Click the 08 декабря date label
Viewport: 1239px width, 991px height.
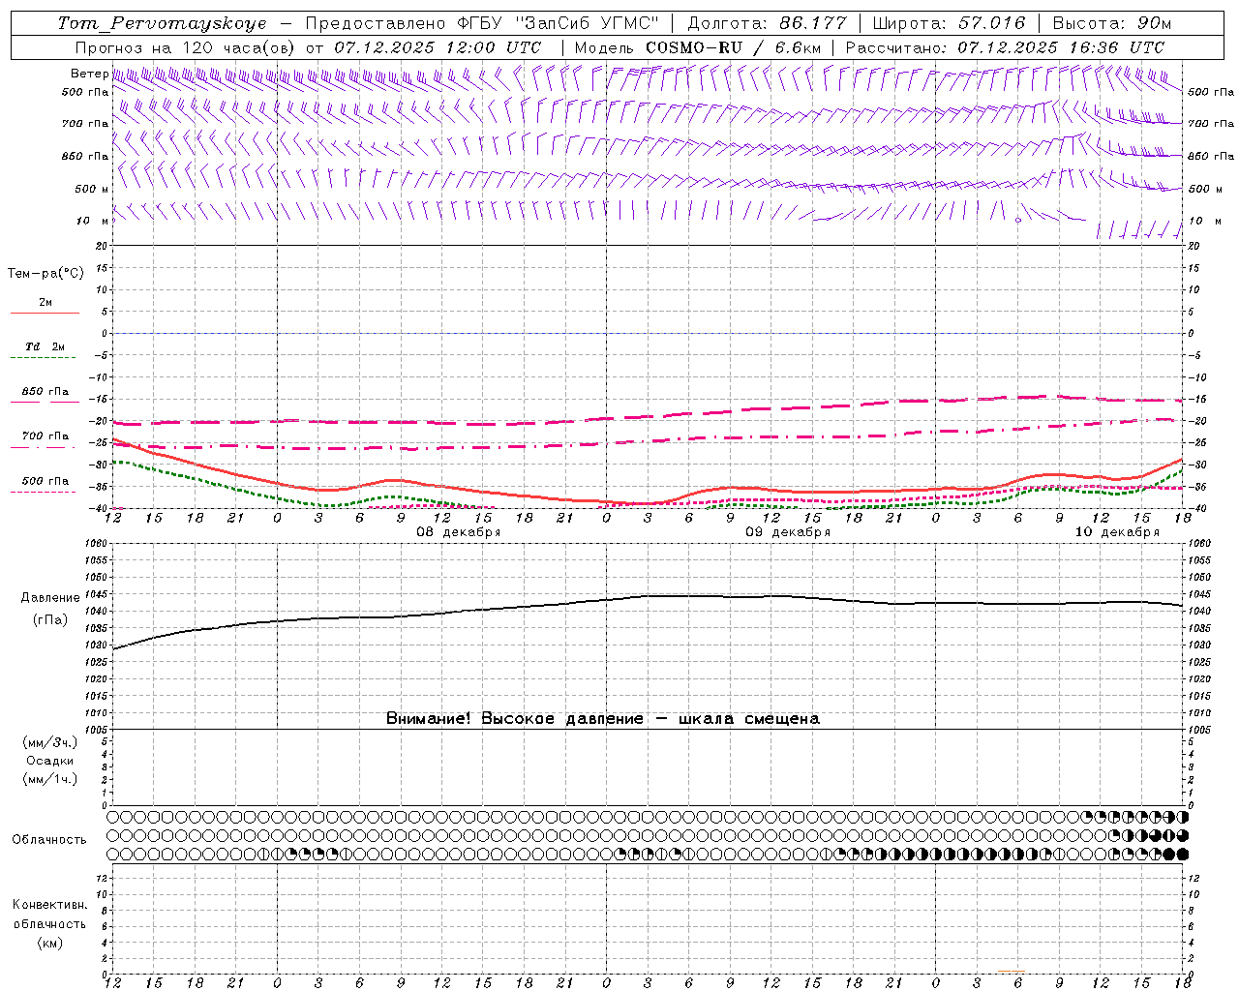pos(459,532)
